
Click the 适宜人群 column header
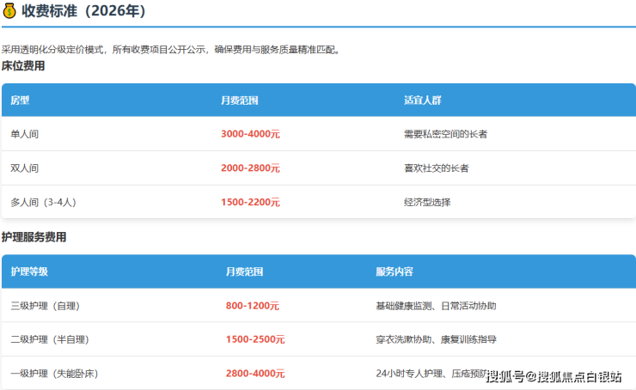point(422,101)
